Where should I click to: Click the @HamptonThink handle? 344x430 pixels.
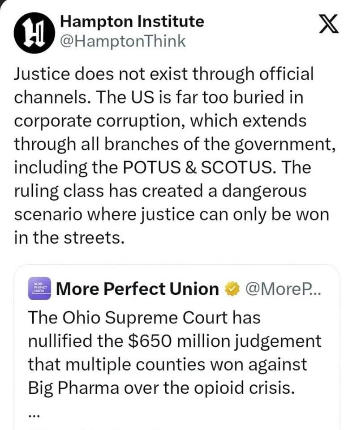(122, 41)
